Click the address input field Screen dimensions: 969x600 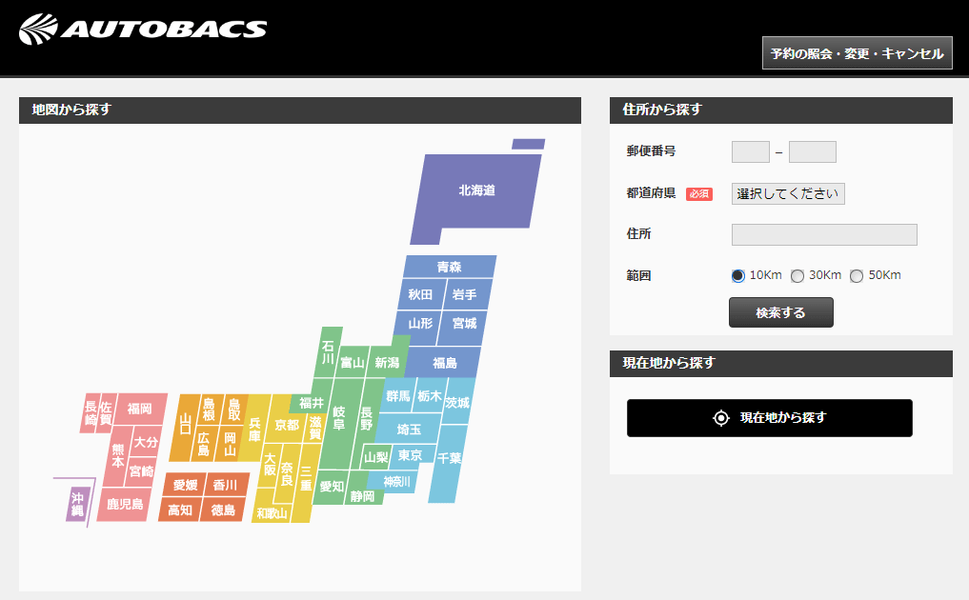click(823, 233)
